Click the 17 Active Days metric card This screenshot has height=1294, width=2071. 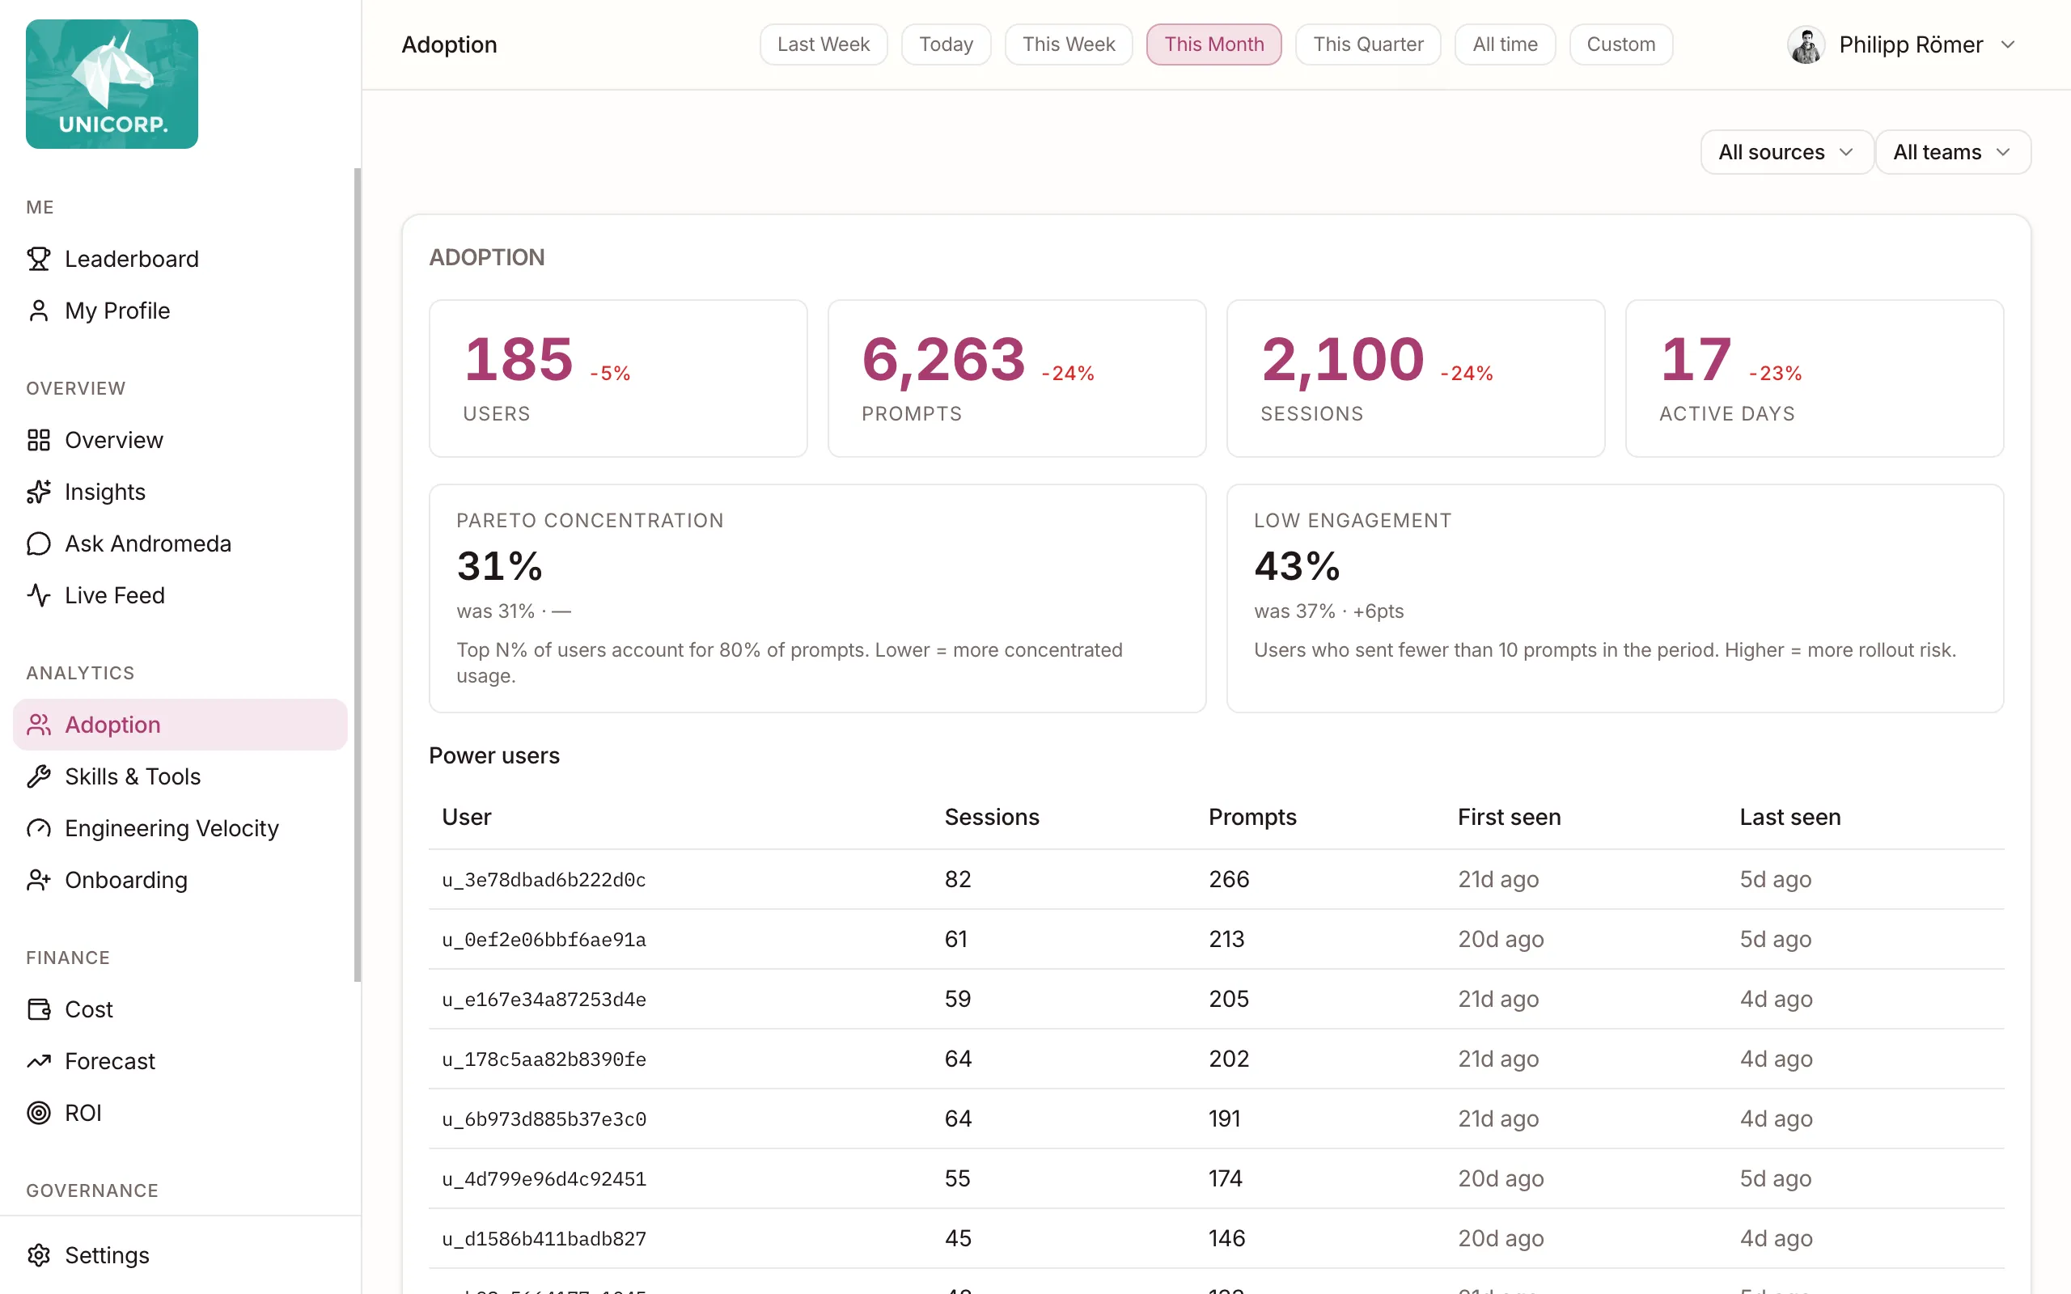coord(1815,378)
